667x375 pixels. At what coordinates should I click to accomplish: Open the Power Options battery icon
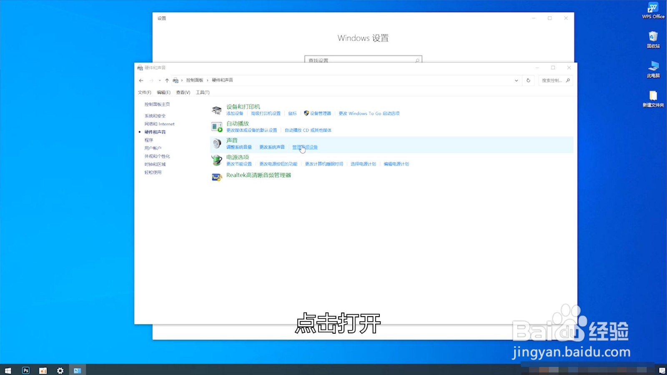pyautogui.click(x=216, y=160)
